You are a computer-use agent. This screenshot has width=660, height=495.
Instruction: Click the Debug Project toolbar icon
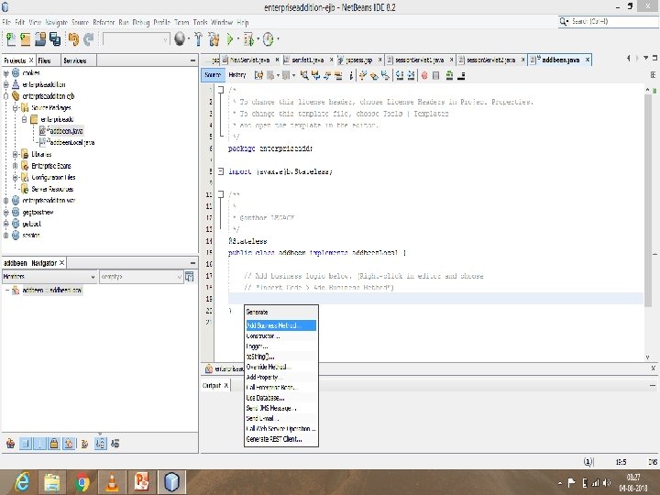[248, 39]
